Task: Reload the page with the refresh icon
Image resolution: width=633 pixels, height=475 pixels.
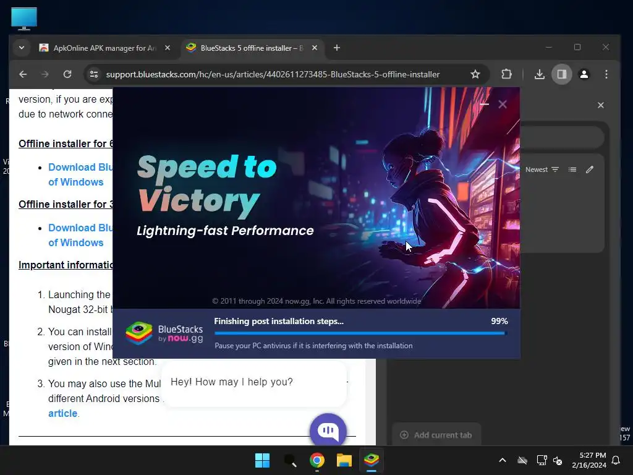Action: tap(67, 74)
